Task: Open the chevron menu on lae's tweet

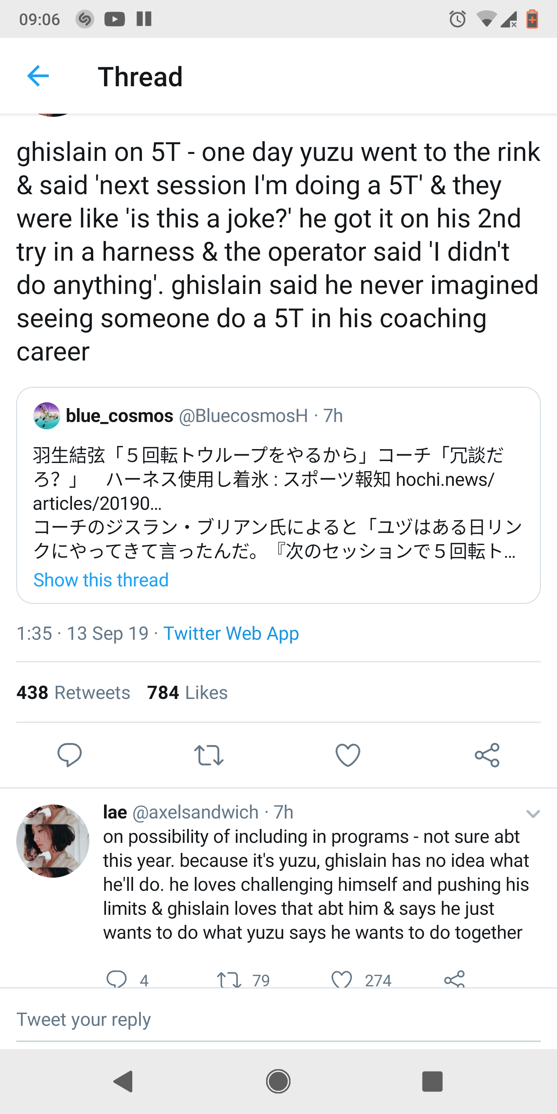Action: tap(533, 814)
